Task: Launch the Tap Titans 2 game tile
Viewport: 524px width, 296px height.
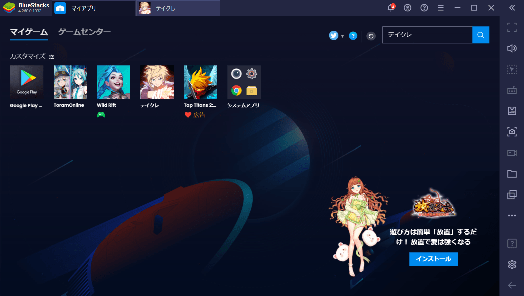Action: (200, 82)
